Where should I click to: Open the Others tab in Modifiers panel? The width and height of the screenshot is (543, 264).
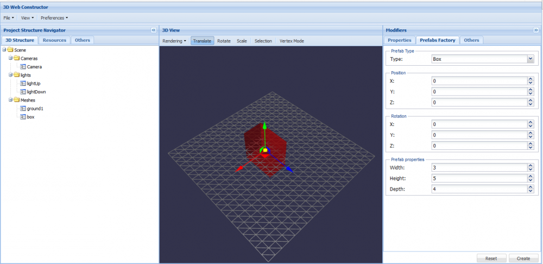(x=471, y=40)
